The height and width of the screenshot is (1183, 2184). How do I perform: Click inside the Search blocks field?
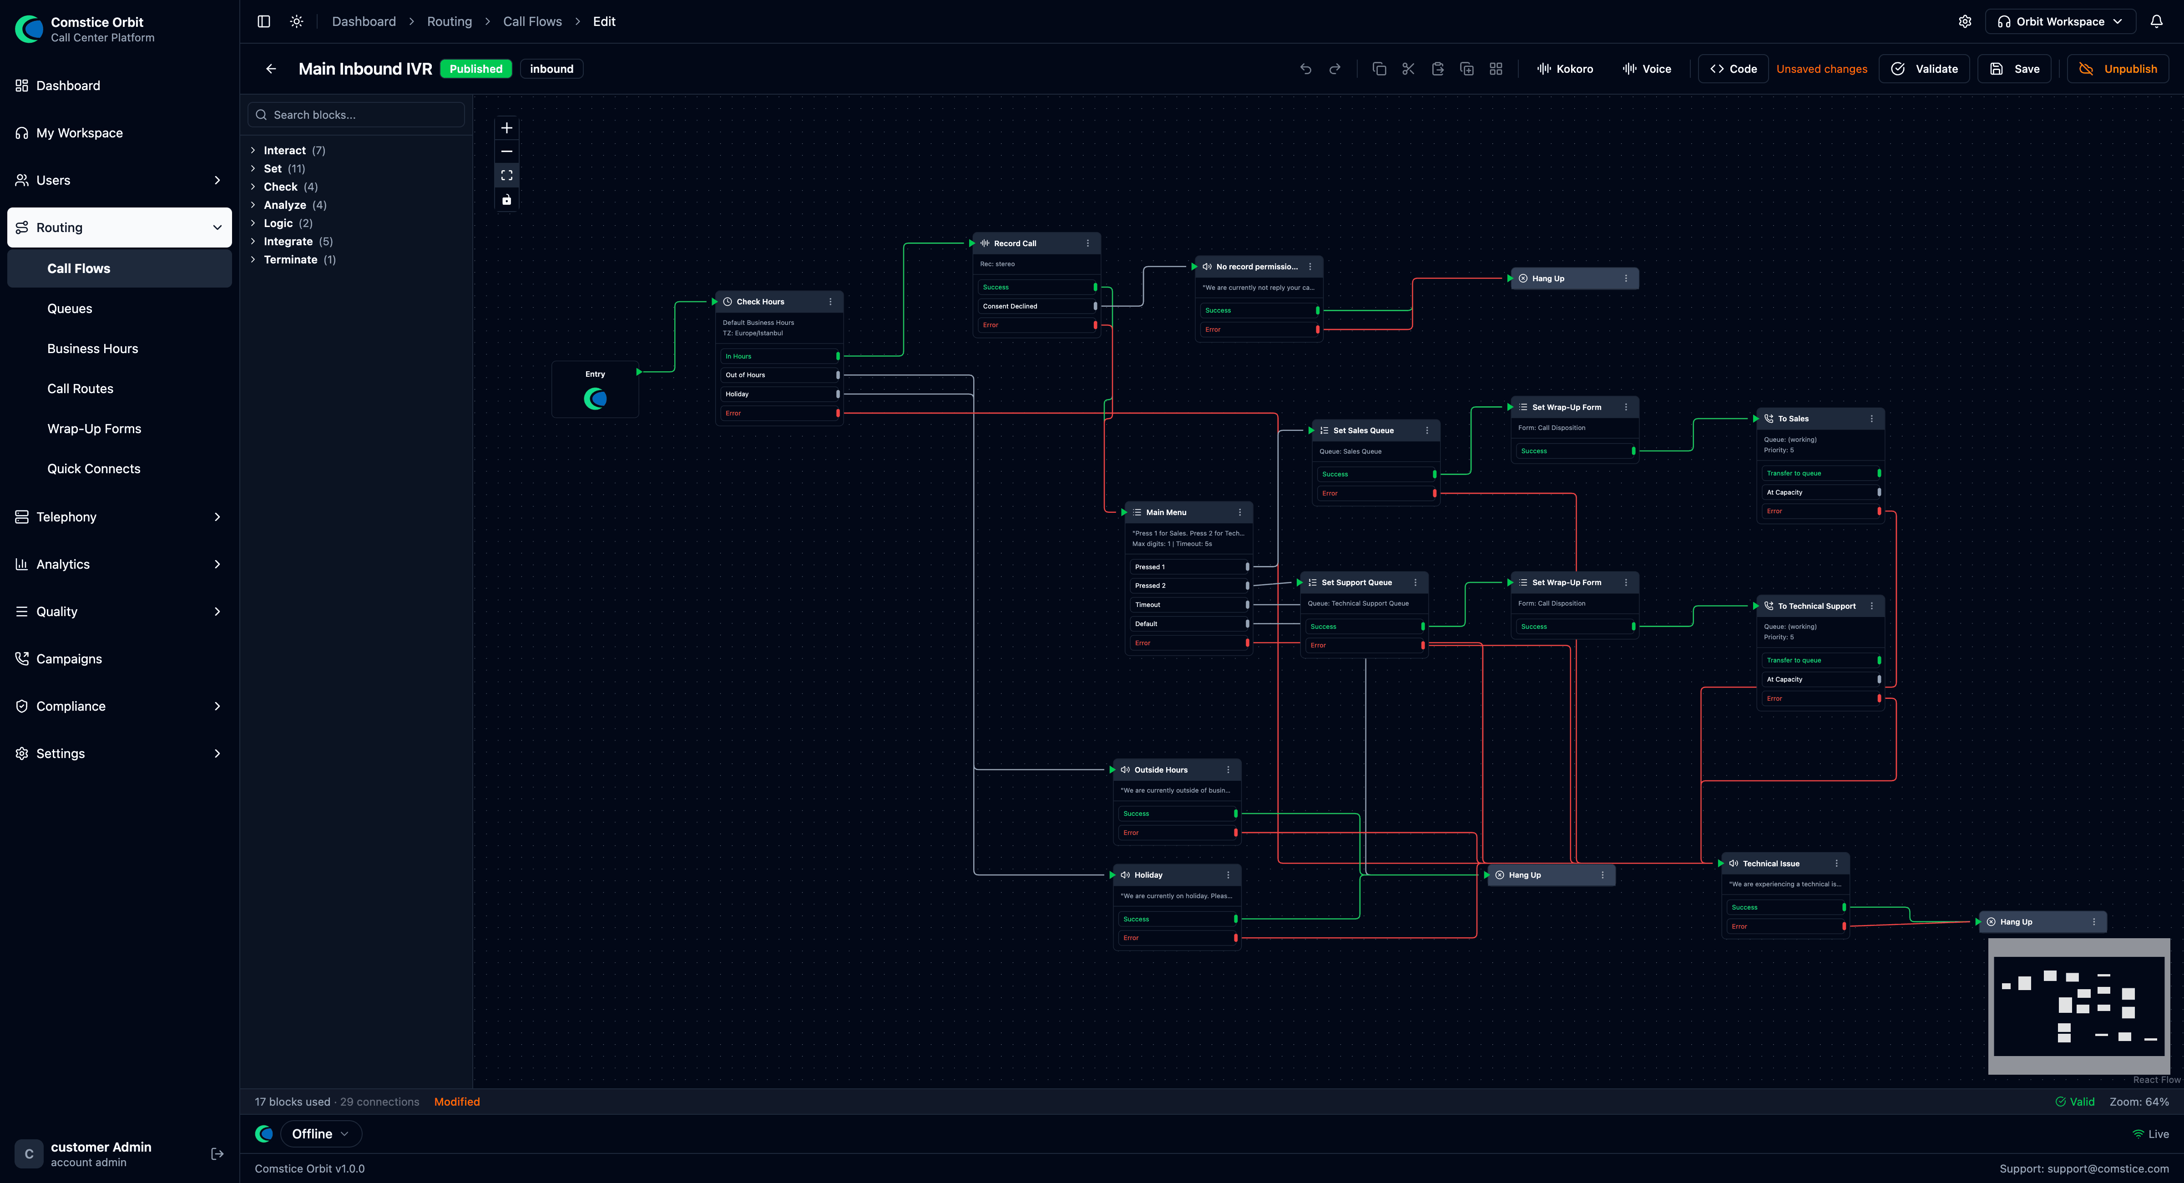pyautogui.click(x=356, y=115)
